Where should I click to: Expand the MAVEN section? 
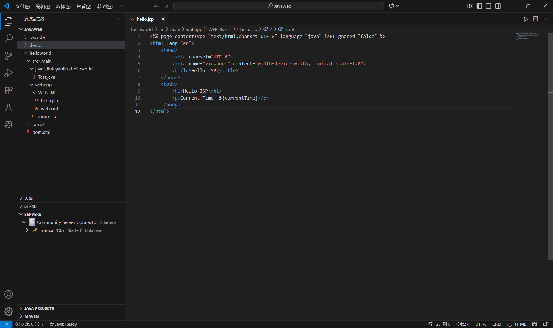coord(31,316)
